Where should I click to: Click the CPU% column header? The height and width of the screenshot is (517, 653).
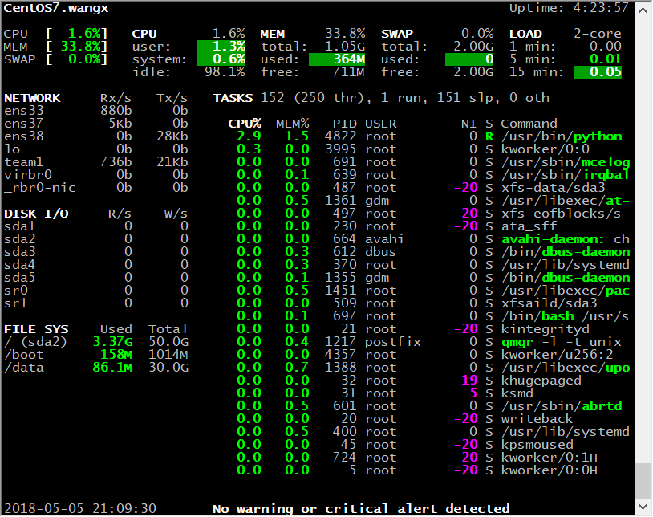245,124
